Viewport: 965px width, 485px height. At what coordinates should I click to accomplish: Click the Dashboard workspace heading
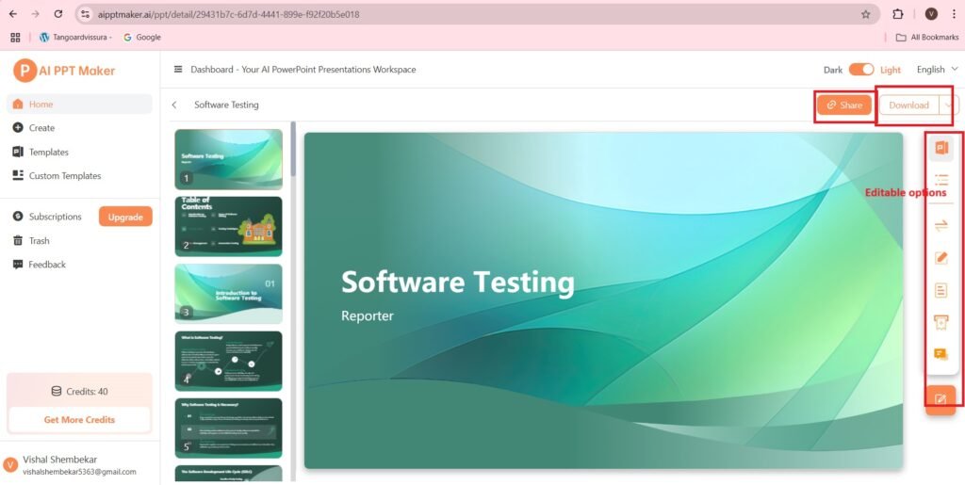coord(303,70)
